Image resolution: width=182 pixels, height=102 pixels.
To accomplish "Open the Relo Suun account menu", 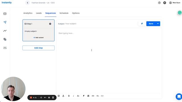I will 175,3.
